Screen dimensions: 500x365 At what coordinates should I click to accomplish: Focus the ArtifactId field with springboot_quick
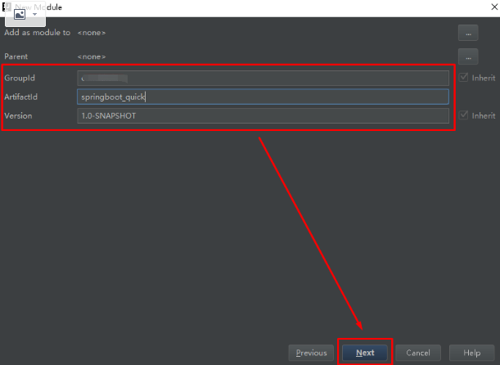coord(263,97)
